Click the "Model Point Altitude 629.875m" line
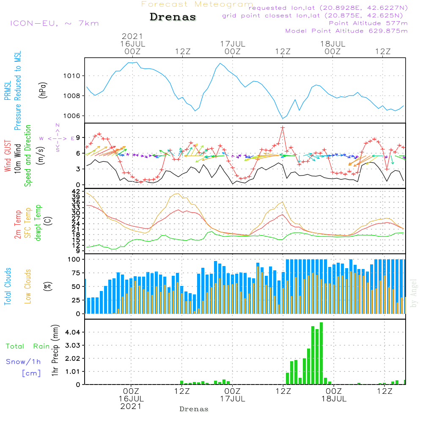This screenshot has width=423, height=423. click(346, 31)
